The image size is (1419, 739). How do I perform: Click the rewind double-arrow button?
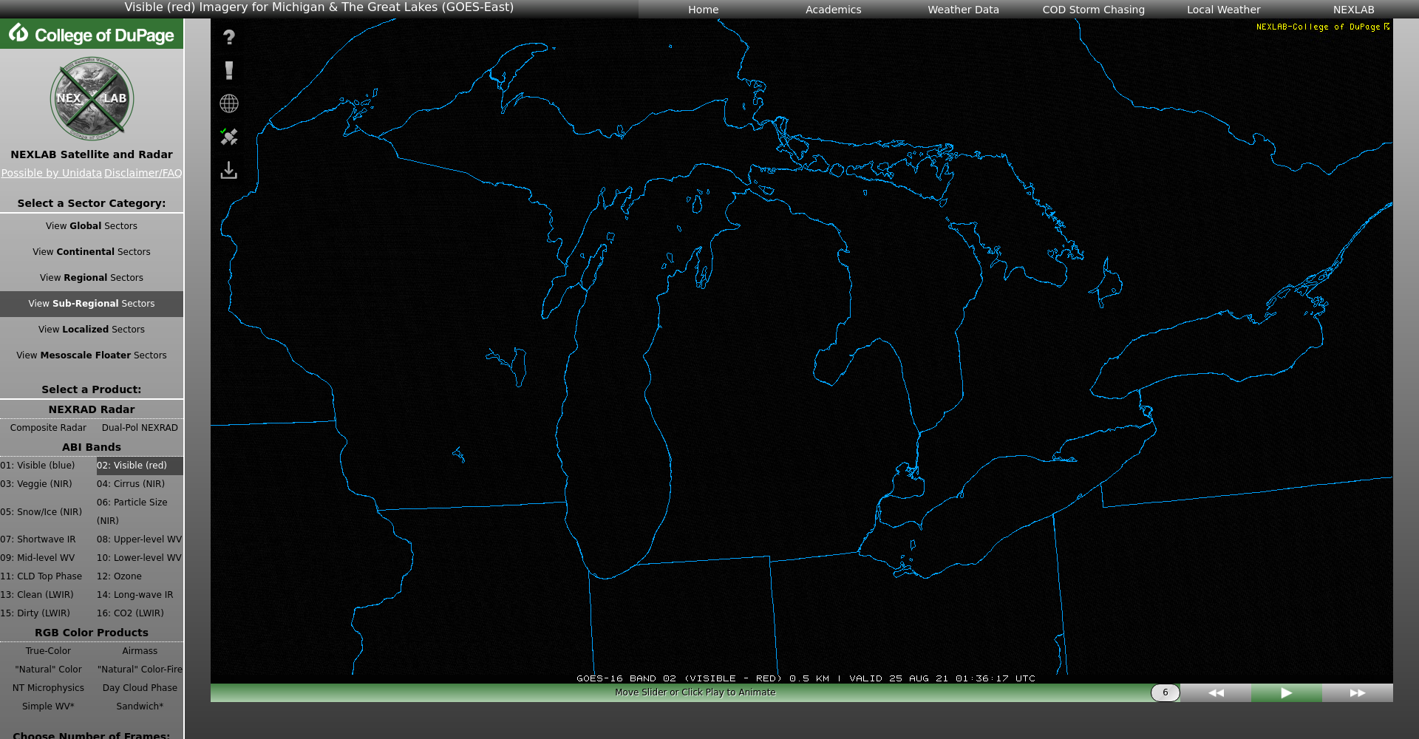pyautogui.click(x=1216, y=693)
